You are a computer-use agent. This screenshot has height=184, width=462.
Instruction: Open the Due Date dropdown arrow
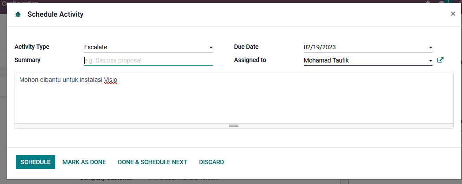point(430,48)
